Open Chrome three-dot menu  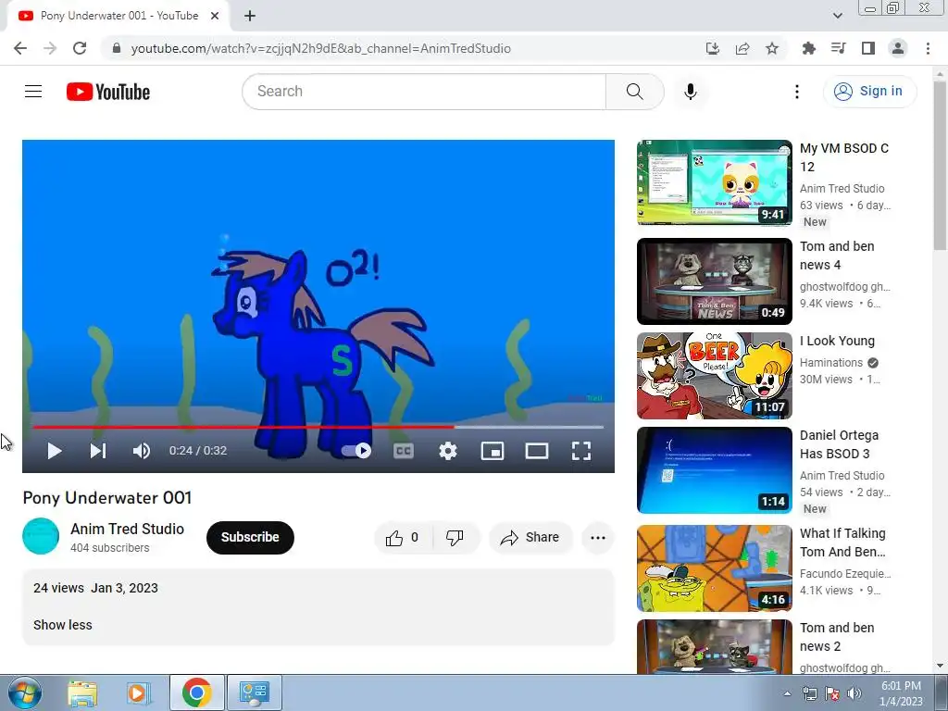tap(928, 48)
